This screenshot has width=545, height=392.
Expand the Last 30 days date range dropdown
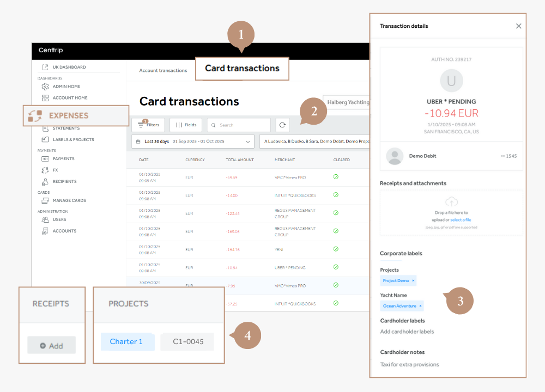(x=193, y=142)
